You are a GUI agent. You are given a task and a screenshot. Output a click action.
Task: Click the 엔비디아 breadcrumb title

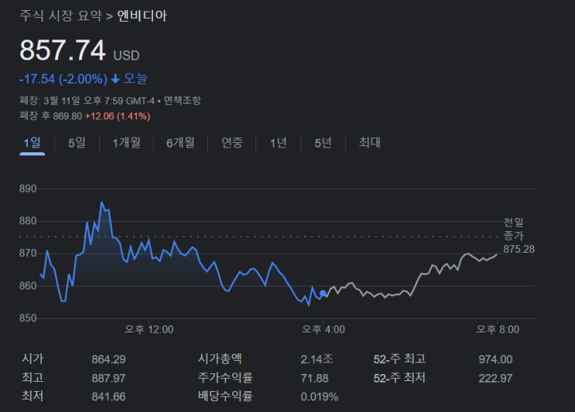pos(142,15)
